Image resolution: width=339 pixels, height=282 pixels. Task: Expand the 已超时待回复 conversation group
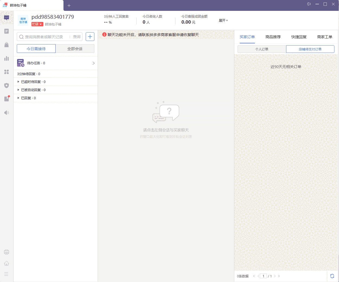pyautogui.click(x=18, y=82)
